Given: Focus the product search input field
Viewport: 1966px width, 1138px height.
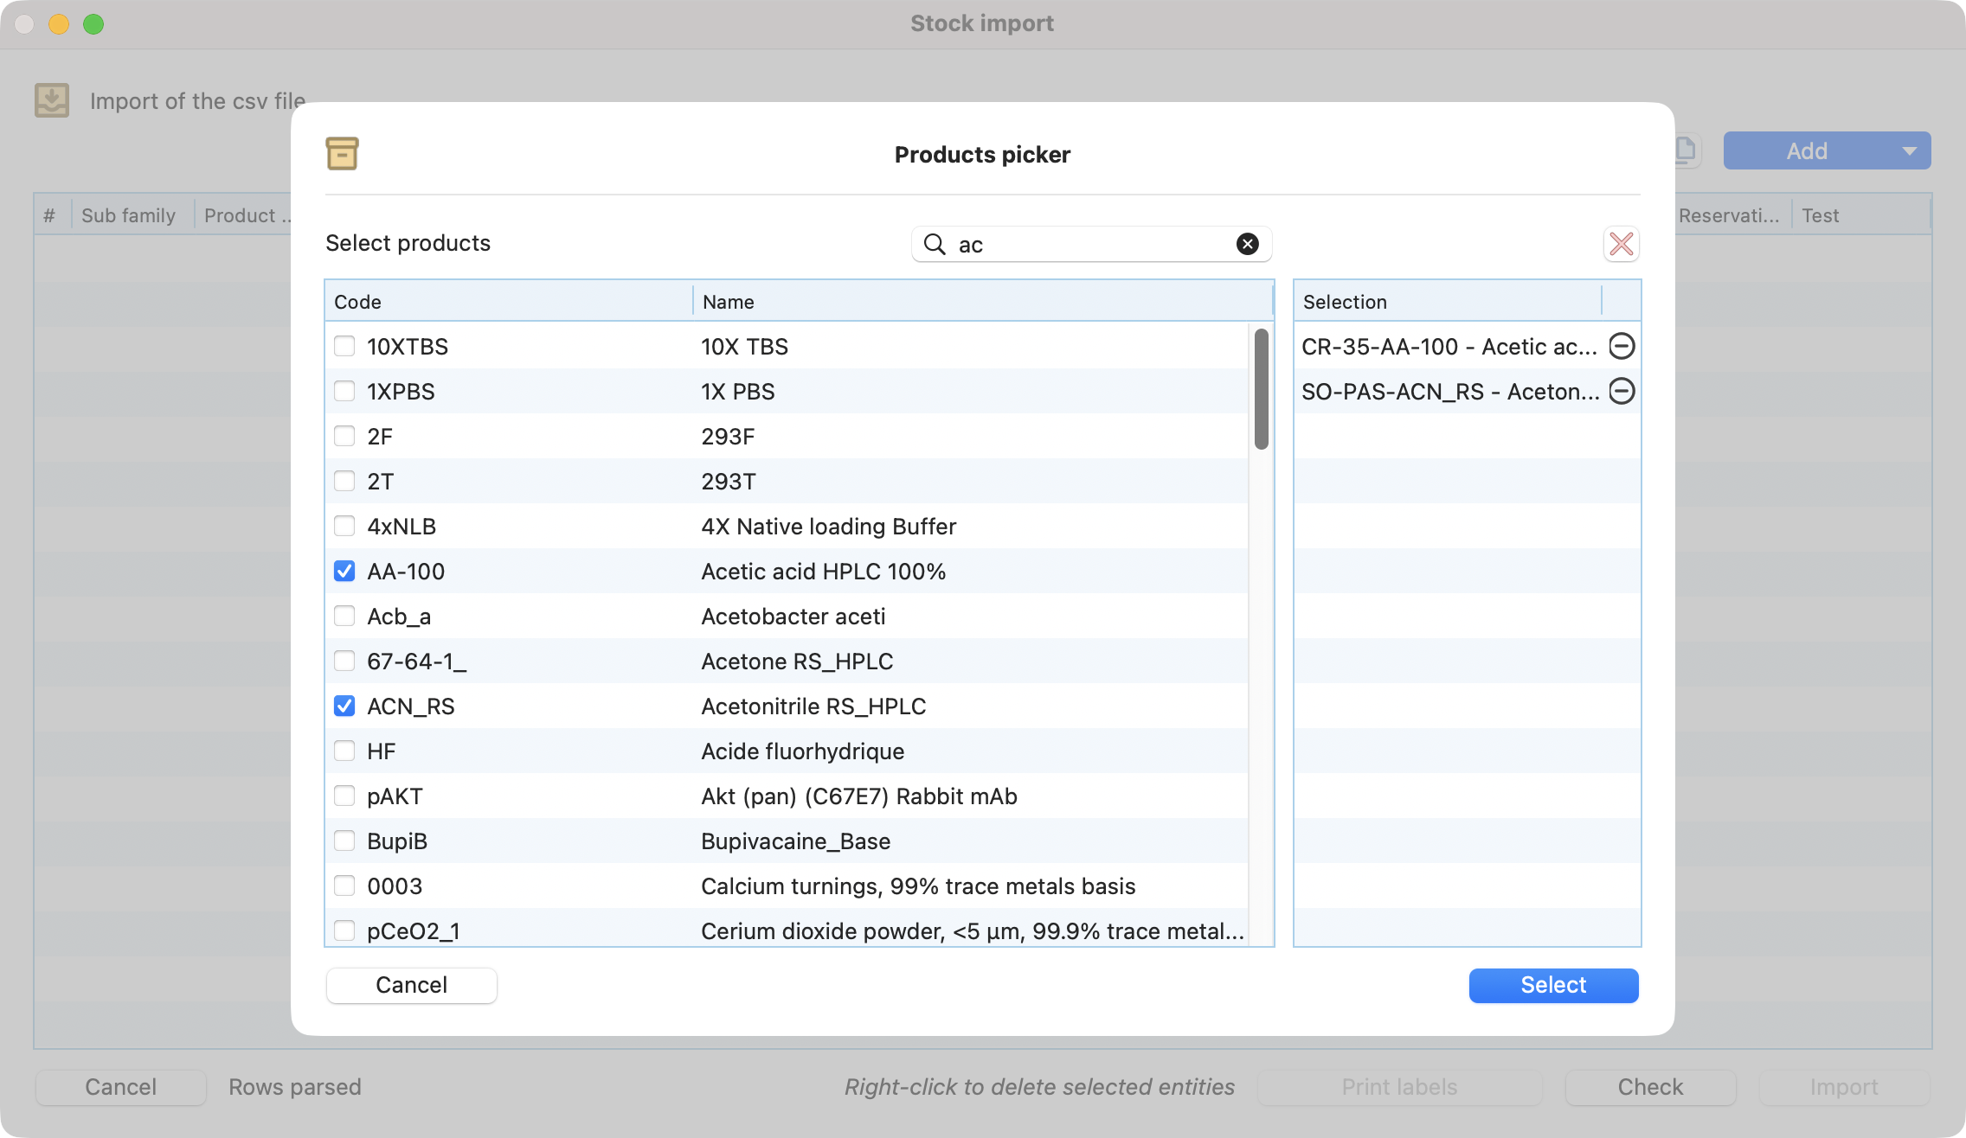Looking at the screenshot, I should click(1090, 244).
